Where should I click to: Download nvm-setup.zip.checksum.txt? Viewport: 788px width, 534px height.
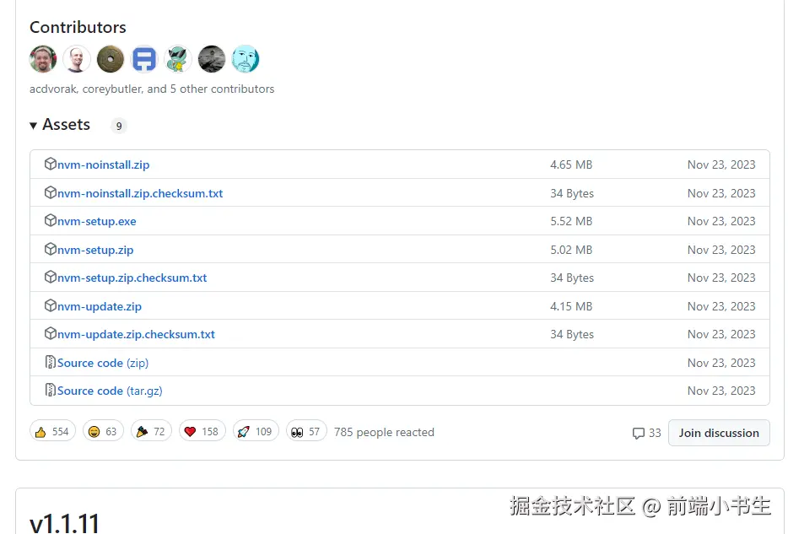pyautogui.click(x=132, y=278)
